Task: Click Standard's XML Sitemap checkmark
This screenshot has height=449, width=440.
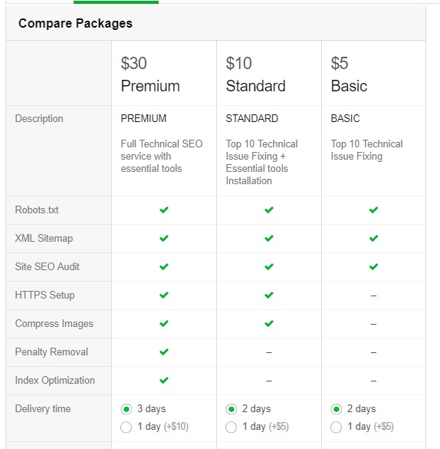Action: point(269,238)
